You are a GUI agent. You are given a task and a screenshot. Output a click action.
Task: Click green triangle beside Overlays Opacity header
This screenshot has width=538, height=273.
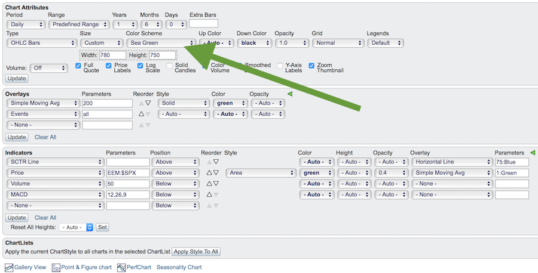click(290, 94)
